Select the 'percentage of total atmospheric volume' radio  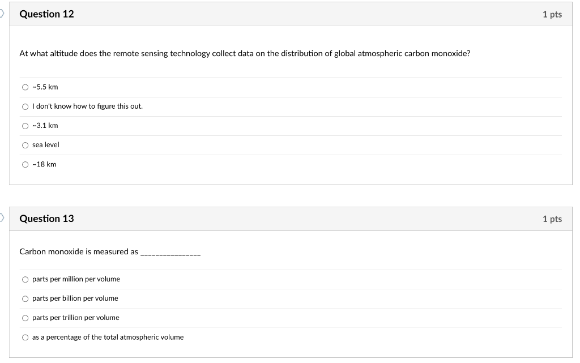[25, 338]
